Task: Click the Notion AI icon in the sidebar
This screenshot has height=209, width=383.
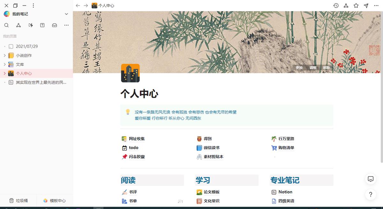Action: coord(18,25)
